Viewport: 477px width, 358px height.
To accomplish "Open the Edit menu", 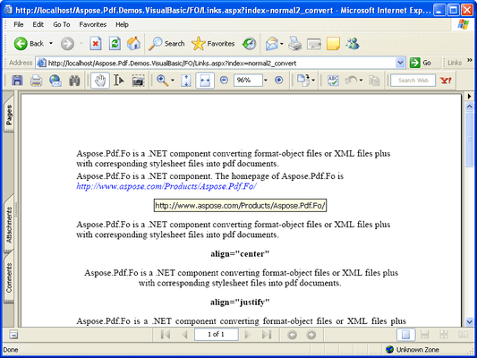I will pyautogui.click(x=38, y=24).
